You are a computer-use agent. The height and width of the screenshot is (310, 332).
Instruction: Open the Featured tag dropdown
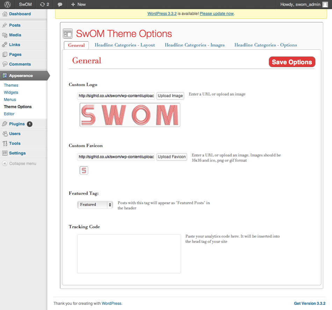95,205
